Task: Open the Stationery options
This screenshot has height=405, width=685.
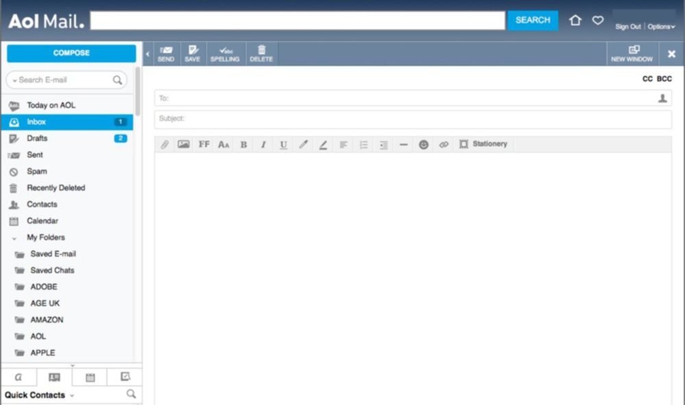Action: (483, 144)
